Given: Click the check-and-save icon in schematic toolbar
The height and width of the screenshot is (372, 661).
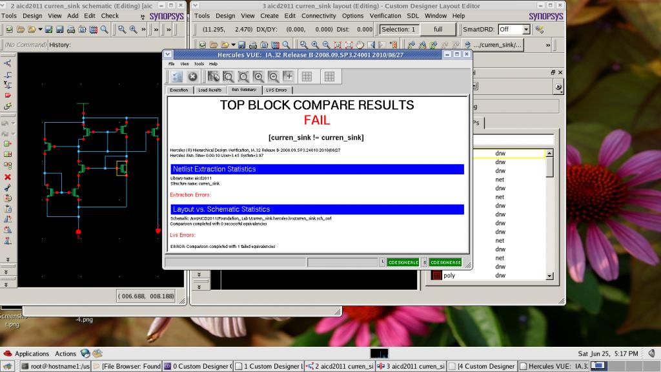Looking at the screenshot, I should point(49,29).
